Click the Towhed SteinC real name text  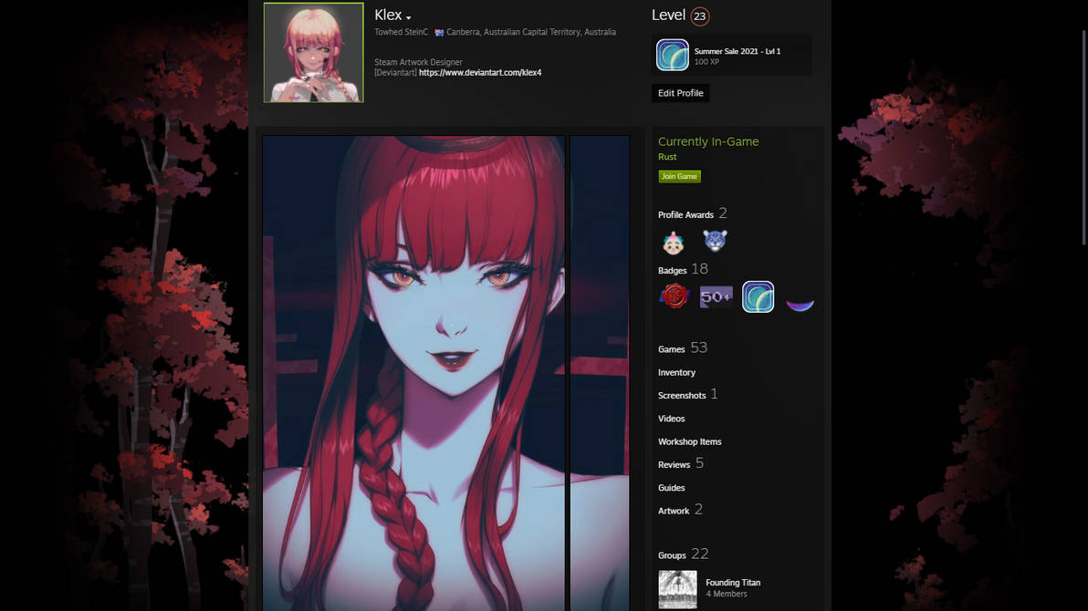[x=401, y=32]
